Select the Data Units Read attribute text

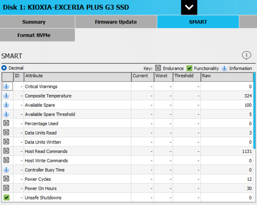[x=41, y=133]
